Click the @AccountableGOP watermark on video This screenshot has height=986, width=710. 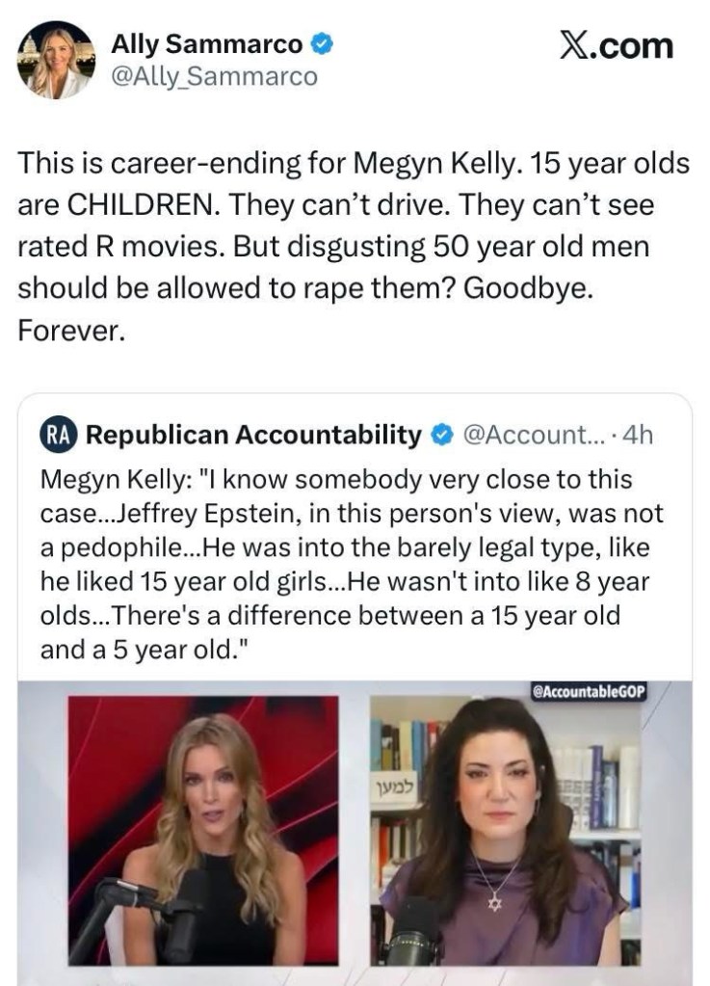(x=589, y=690)
